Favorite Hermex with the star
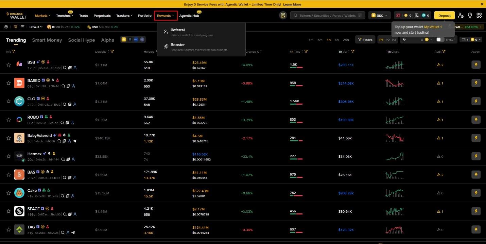Screen dimensions: 486x244 [x=8, y=156]
